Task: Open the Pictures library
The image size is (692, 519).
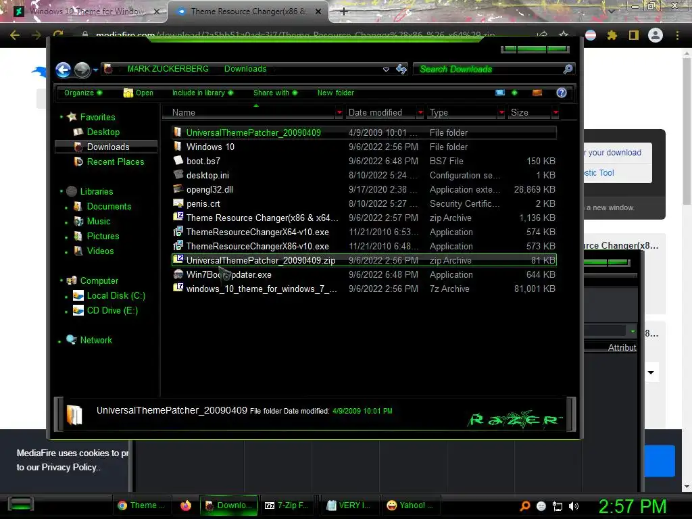Action: click(103, 236)
